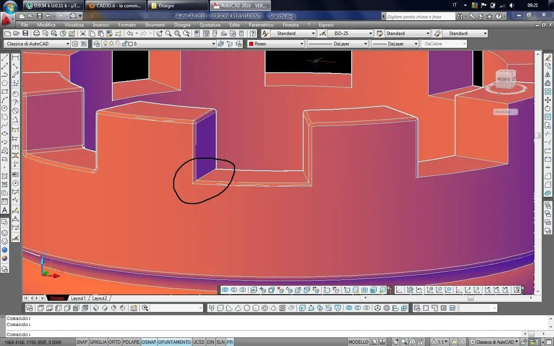Open the Classica di AutoCAD workspace dropdown
Viewport: 554px width, 346px height.
click(x=37, y=44)
